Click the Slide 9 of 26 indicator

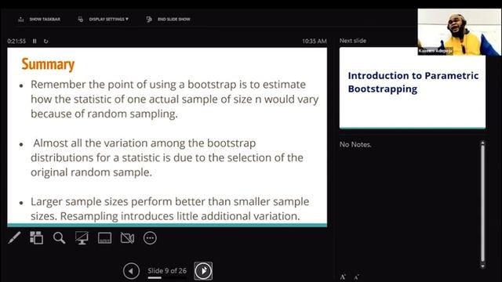coord(167,271)
